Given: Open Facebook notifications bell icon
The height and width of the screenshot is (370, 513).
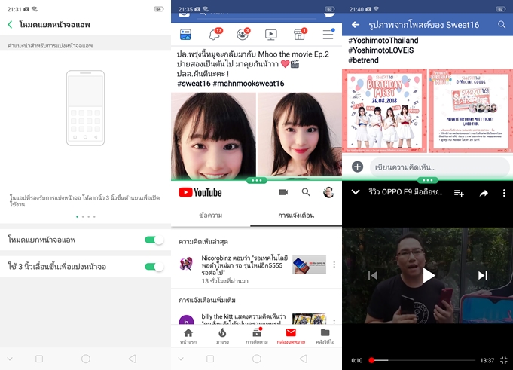Looking at the screenshot, I should coord(215,35).
